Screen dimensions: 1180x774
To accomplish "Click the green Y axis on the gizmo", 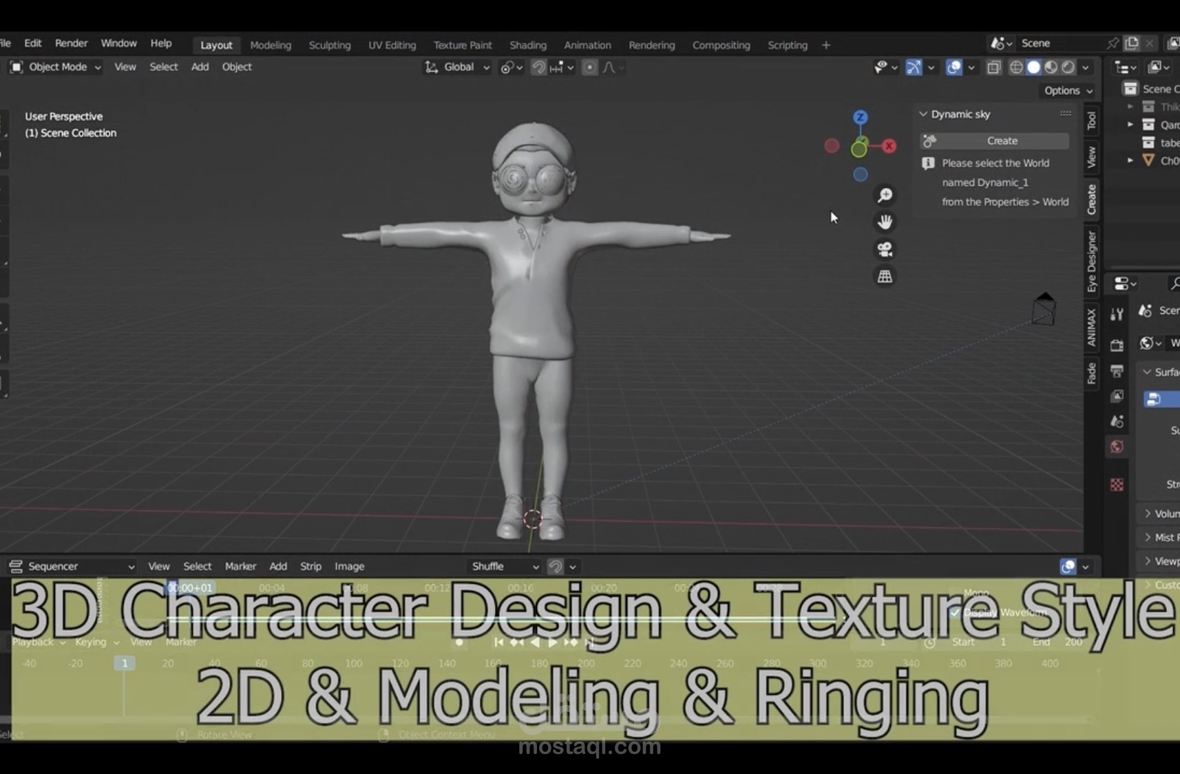I will (859, 148).
